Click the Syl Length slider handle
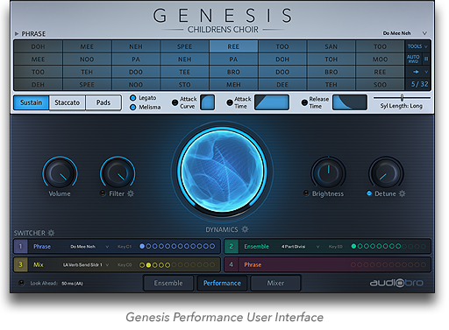449x330 pixels. 402,97
